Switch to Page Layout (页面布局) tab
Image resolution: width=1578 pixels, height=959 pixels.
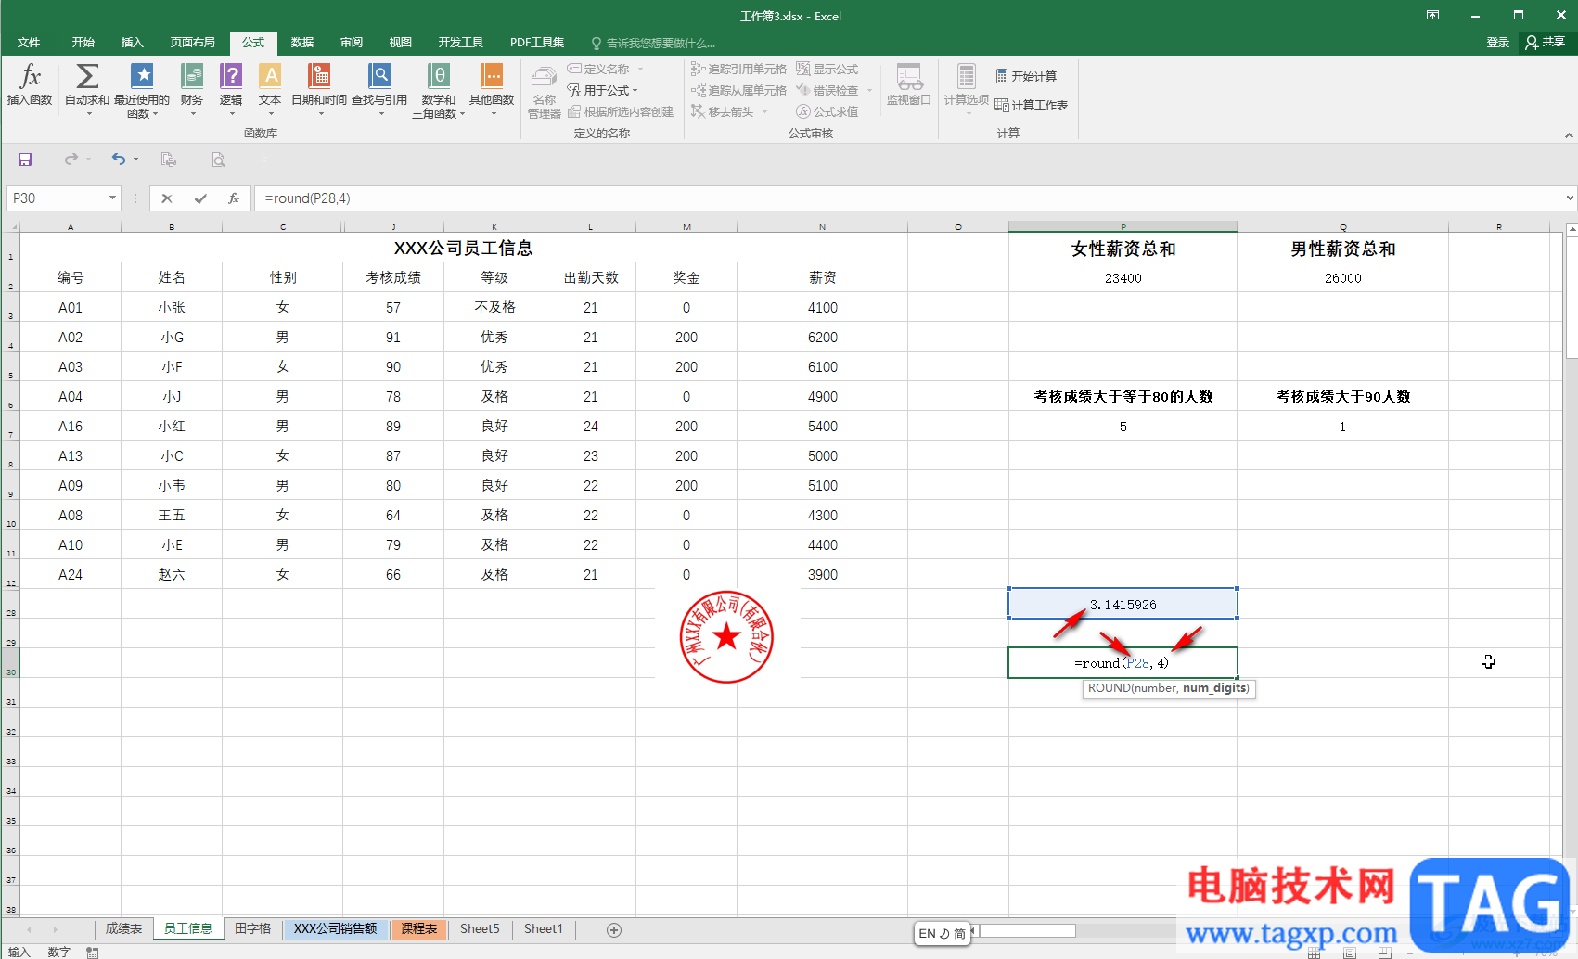[193, 42]
